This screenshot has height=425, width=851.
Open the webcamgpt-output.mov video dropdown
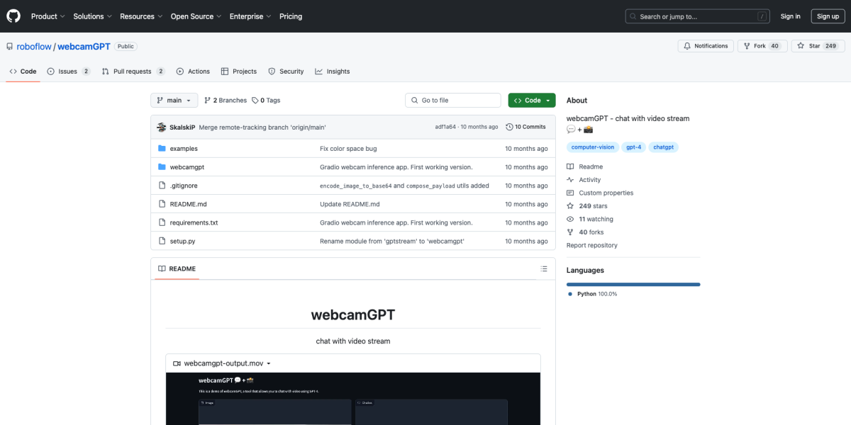(x=222, y=363)
